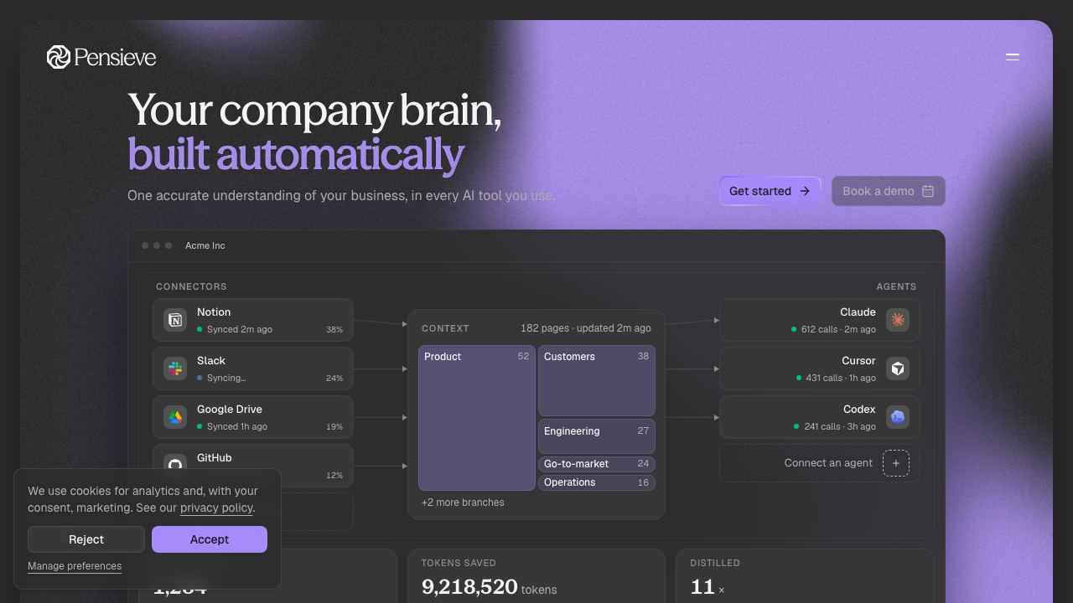
Task: Click the Notion connector icon
Action: (175, 320)
